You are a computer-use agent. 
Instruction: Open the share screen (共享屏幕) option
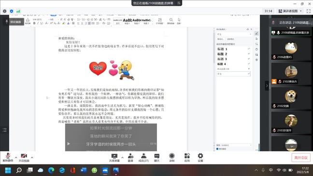pos(114,158)
